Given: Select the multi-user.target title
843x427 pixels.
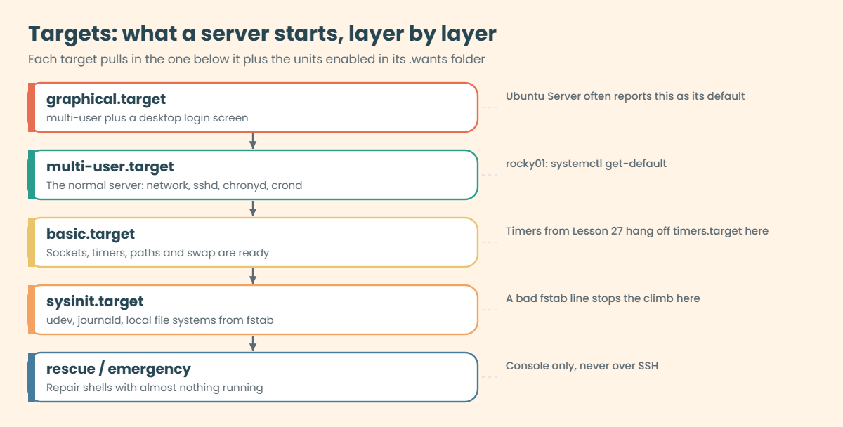Looking at the screenshot, I should click(110, 166).
